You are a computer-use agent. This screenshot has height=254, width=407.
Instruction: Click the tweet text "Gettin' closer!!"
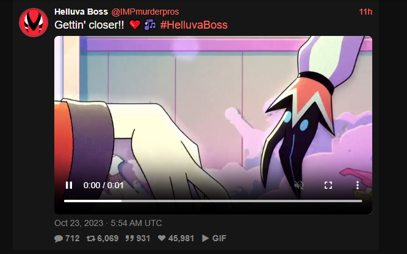(89, 25)
